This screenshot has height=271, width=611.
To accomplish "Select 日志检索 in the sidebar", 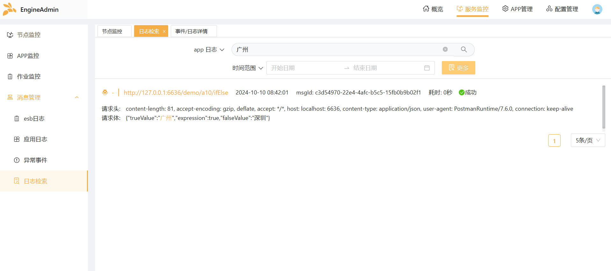I will [x=44, y=181].
